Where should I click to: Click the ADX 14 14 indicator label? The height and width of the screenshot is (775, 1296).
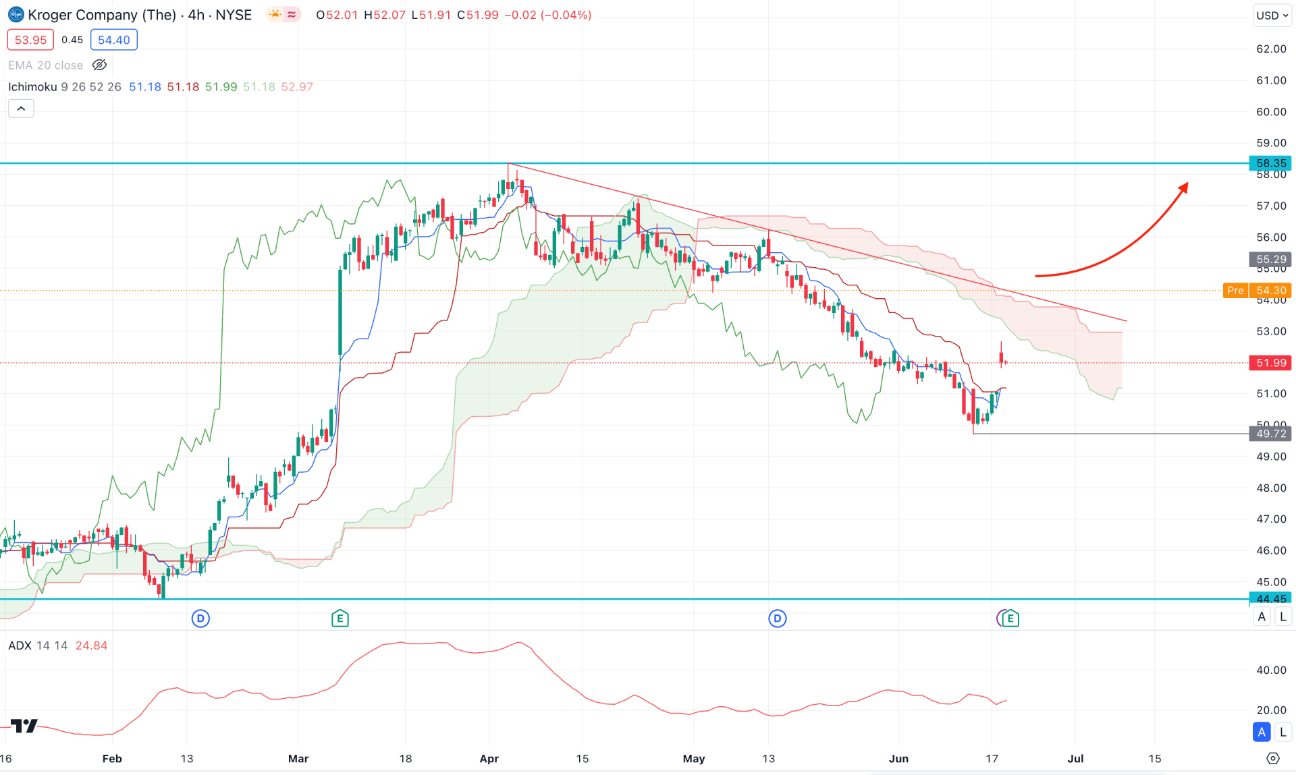[x=38, y=645]
